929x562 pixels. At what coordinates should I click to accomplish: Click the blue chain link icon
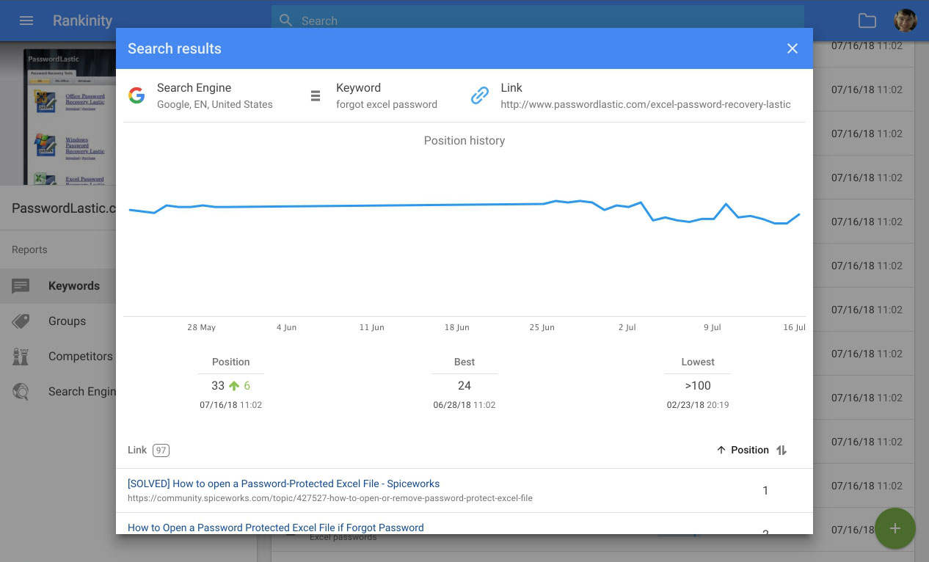tap(480, 95)
